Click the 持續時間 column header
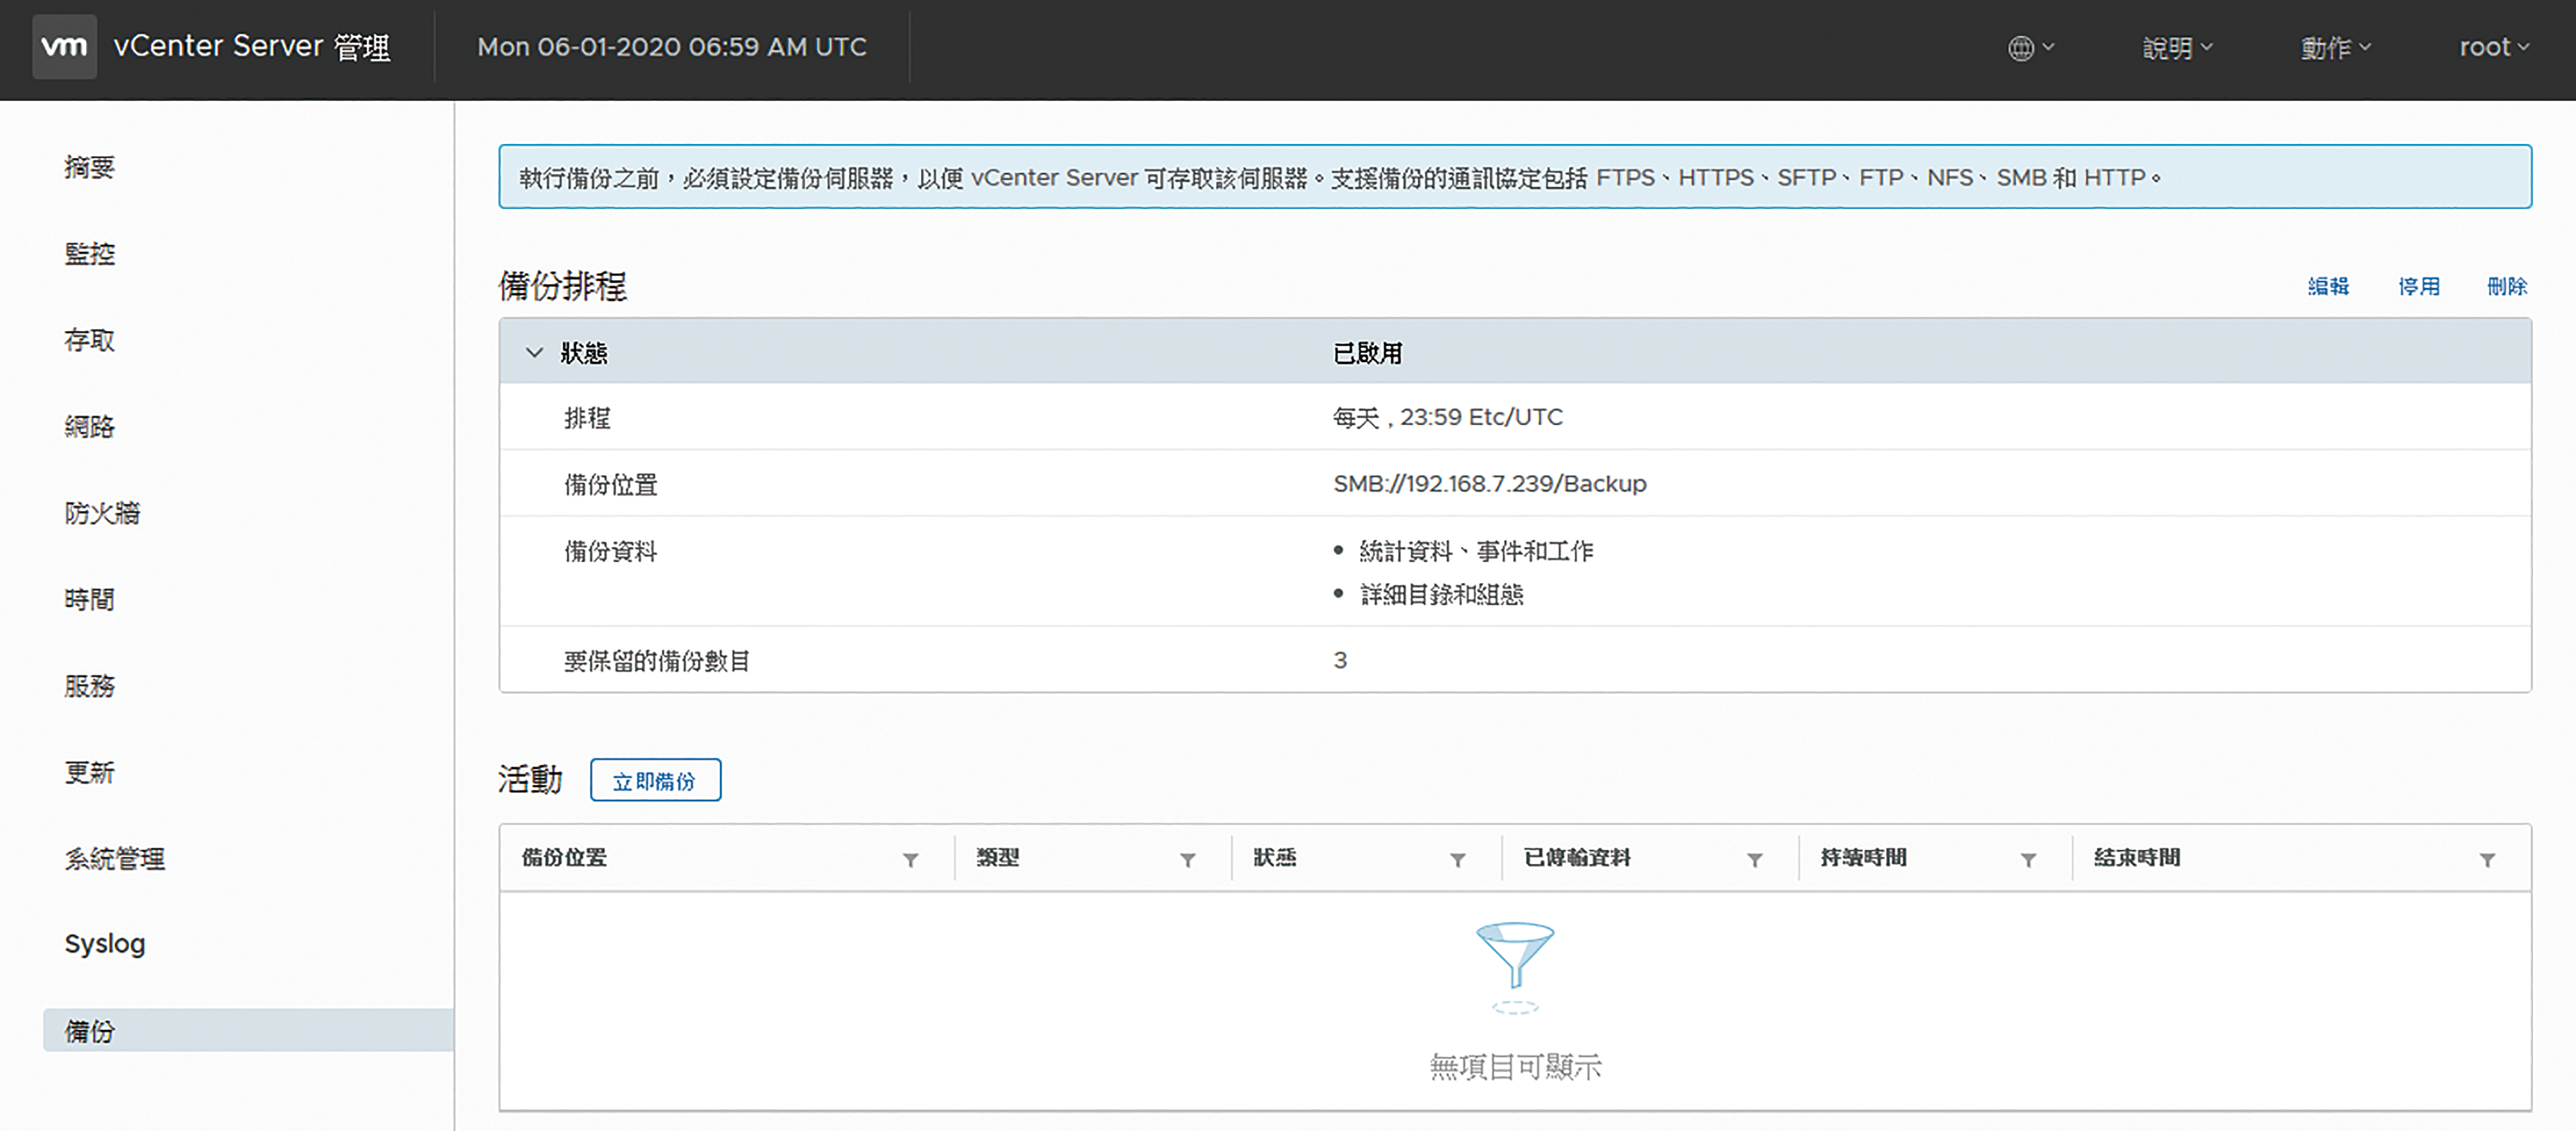 coord(1863,858)
